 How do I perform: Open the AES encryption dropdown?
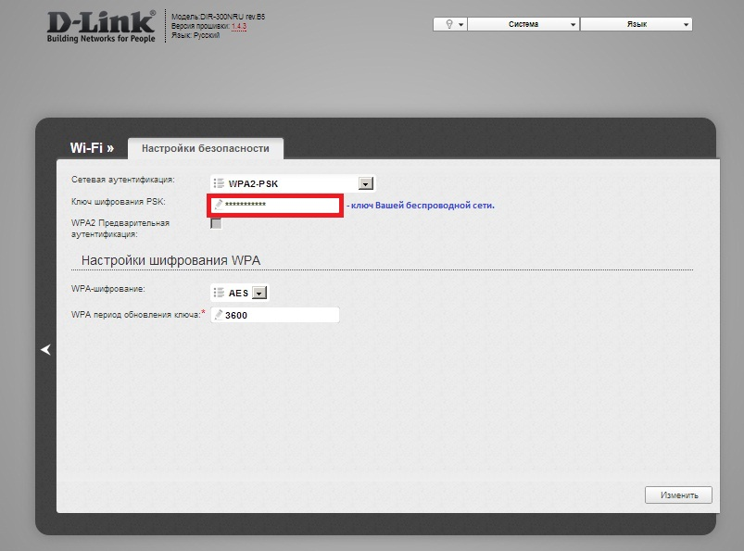click(240, 293)
